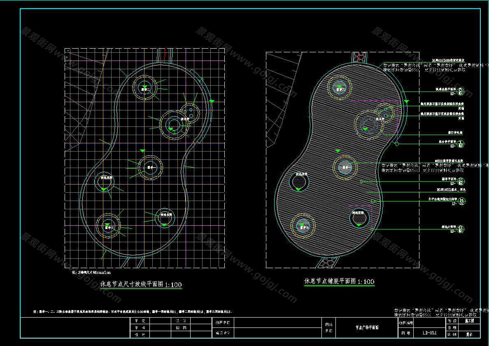Screen dimensions: 489x346
Task: Click the red vertical line atop left plan
Action: (165, 54)
